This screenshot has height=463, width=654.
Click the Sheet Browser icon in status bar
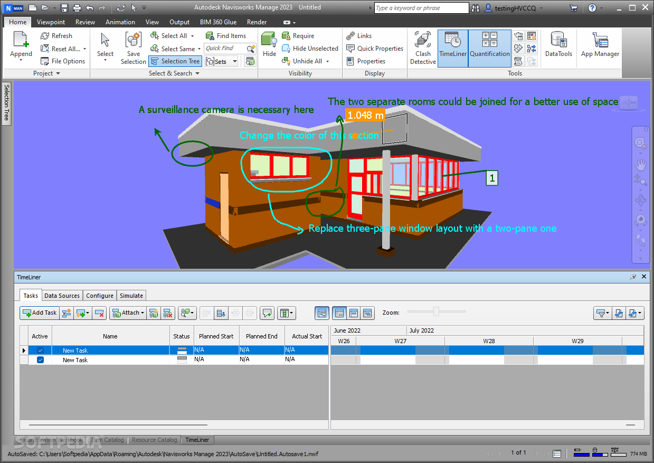[x=557, y=453]
